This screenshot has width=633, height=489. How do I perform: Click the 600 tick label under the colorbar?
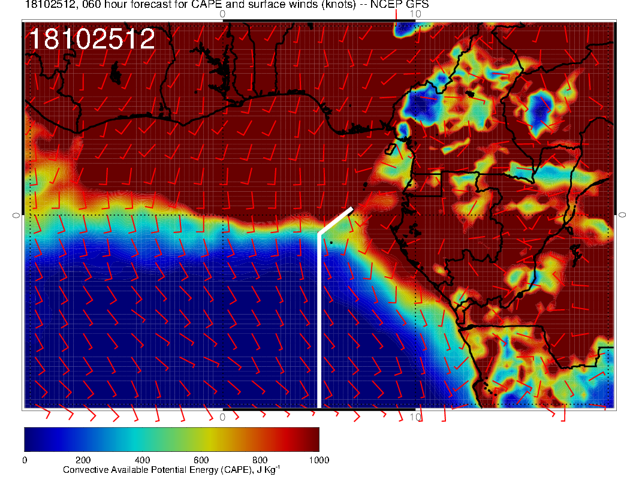tap(201, 460)
